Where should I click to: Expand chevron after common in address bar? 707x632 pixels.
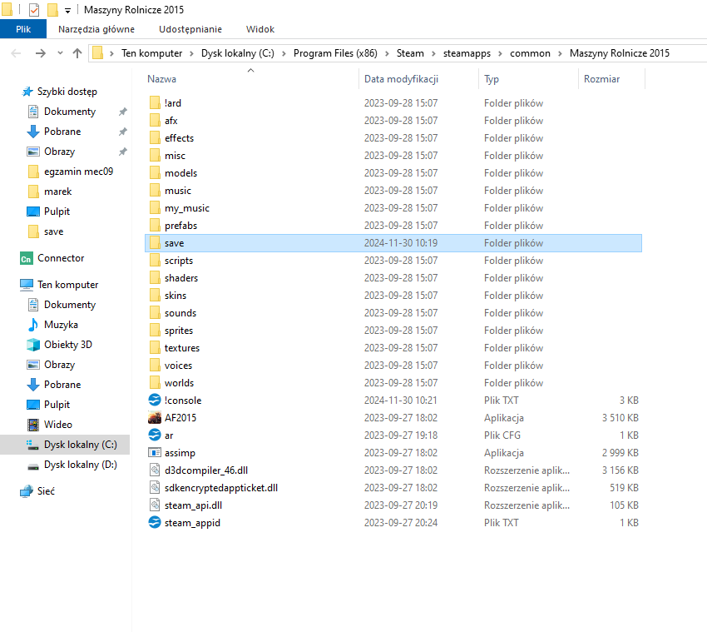(560, 54)
